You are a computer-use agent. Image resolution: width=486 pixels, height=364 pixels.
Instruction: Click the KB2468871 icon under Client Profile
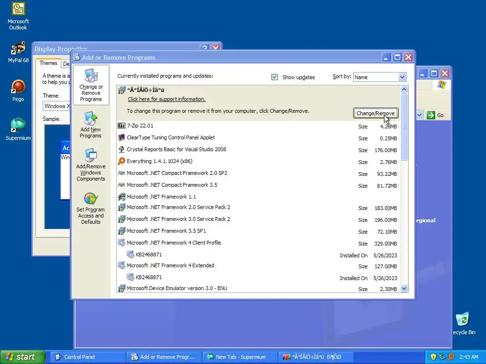click(x=131, y=255)
